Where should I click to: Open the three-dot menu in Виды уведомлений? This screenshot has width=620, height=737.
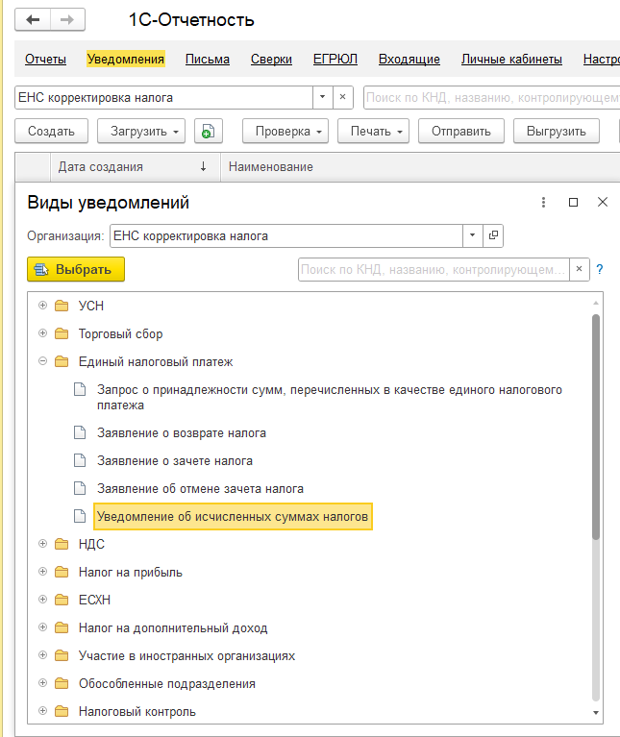point(543,202)
